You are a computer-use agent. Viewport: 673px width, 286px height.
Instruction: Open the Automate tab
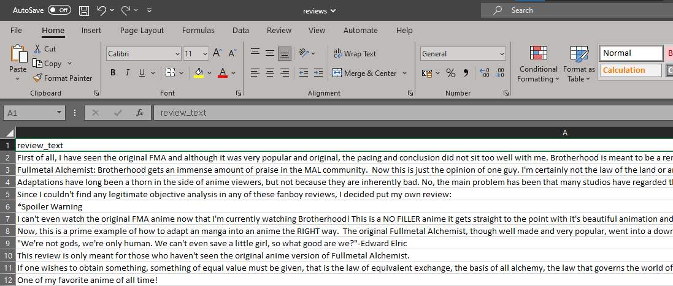click(x=361, y=31)
